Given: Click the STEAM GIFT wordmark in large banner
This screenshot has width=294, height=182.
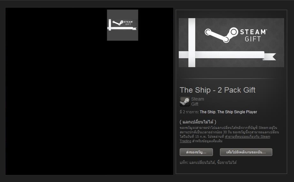Looking at the screenshot, I should click(253, 35).
